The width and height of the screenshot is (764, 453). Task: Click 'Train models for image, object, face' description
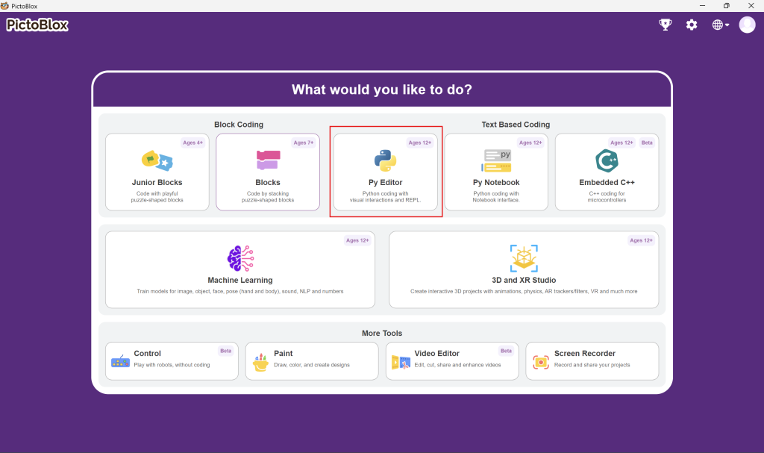[x=240, y=292]
